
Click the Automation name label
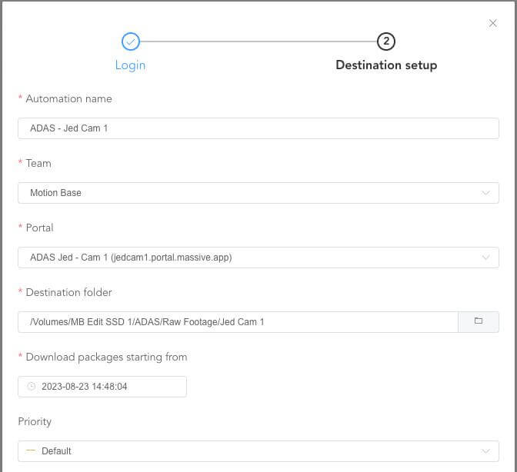pos(69,99)
